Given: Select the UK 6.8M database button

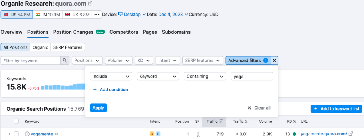Looking at the screenshot, I should (77, 15).
